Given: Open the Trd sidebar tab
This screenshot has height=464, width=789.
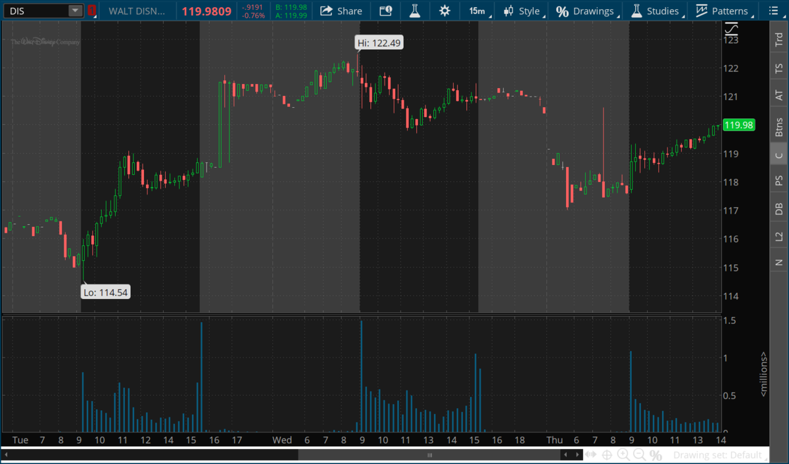Looking at the screenshot, I should pos(779,40).
